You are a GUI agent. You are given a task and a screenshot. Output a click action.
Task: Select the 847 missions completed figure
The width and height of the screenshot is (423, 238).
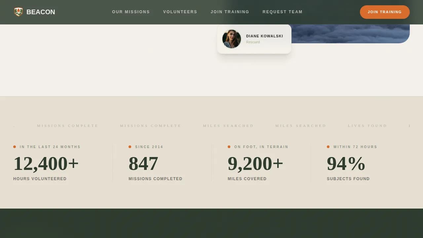pyautogui.click(x=143, y=163)
